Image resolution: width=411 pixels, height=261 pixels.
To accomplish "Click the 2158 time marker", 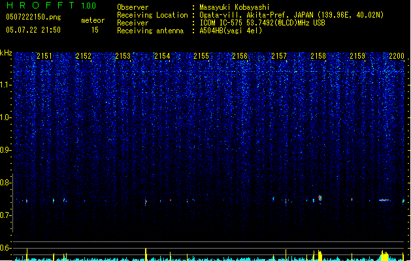I will click(x=318, y=56).
